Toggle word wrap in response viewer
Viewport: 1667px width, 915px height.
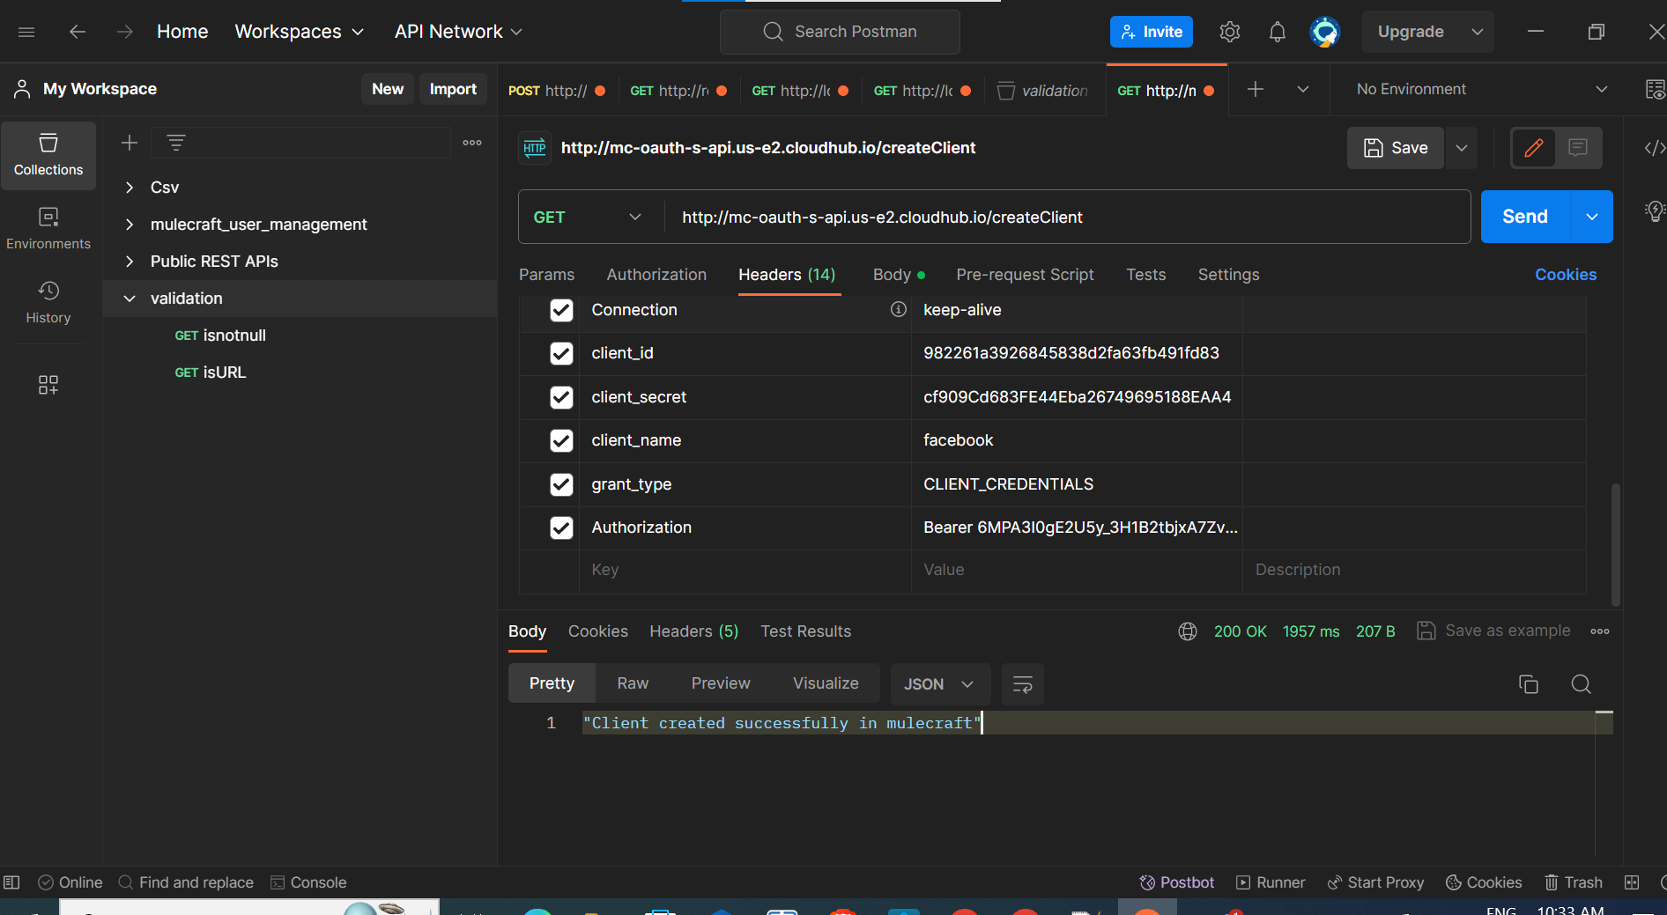coord(1022,684)
